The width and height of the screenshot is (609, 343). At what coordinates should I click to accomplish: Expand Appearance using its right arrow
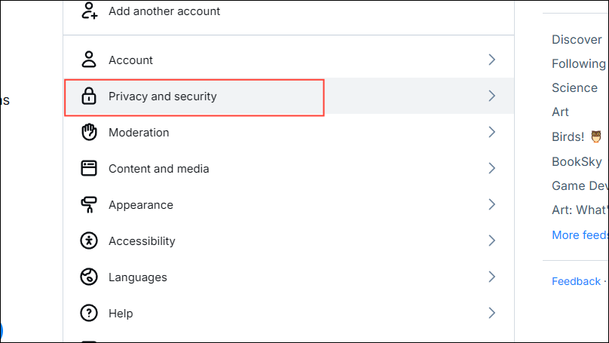click(491, 204)
